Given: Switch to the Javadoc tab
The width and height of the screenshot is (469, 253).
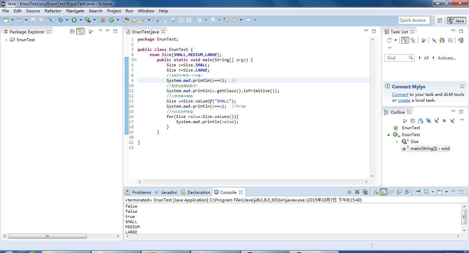Looking at the screenshot, I should pos(166,192).
